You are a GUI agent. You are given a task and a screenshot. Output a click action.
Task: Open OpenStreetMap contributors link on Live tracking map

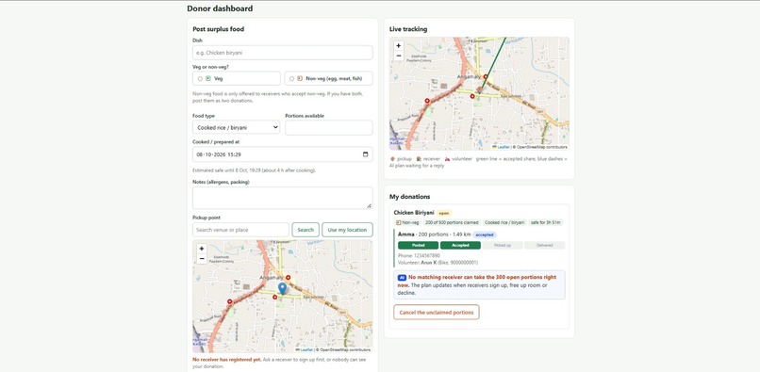click(x=541, y=147)
